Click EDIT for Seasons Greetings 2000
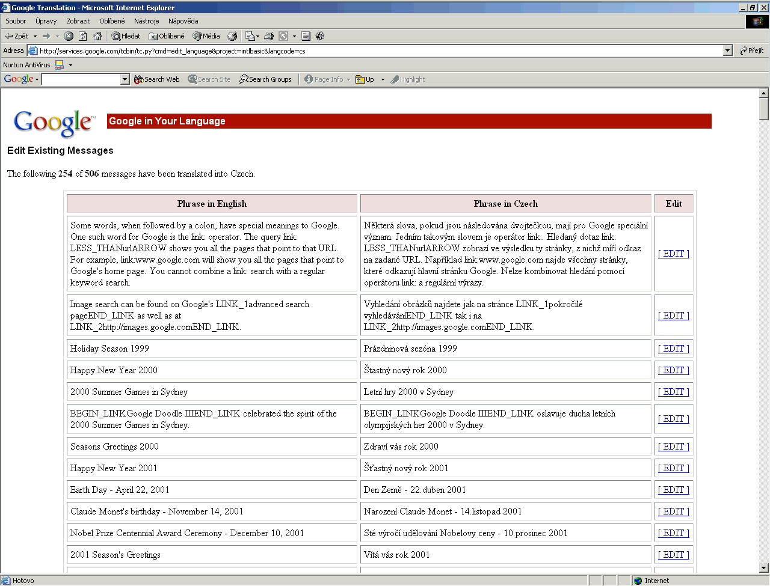 [x=674, y=447]
